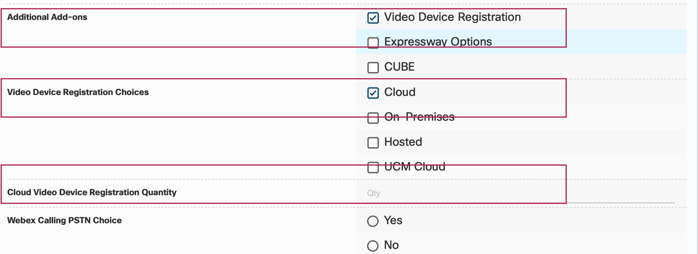
Task: Click the Video Device Registration Choices label
Action: coord(78,92)
